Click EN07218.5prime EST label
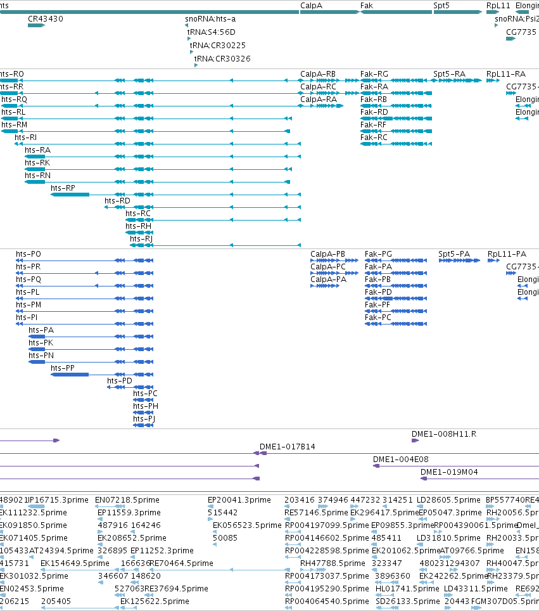 pos(127,500)
